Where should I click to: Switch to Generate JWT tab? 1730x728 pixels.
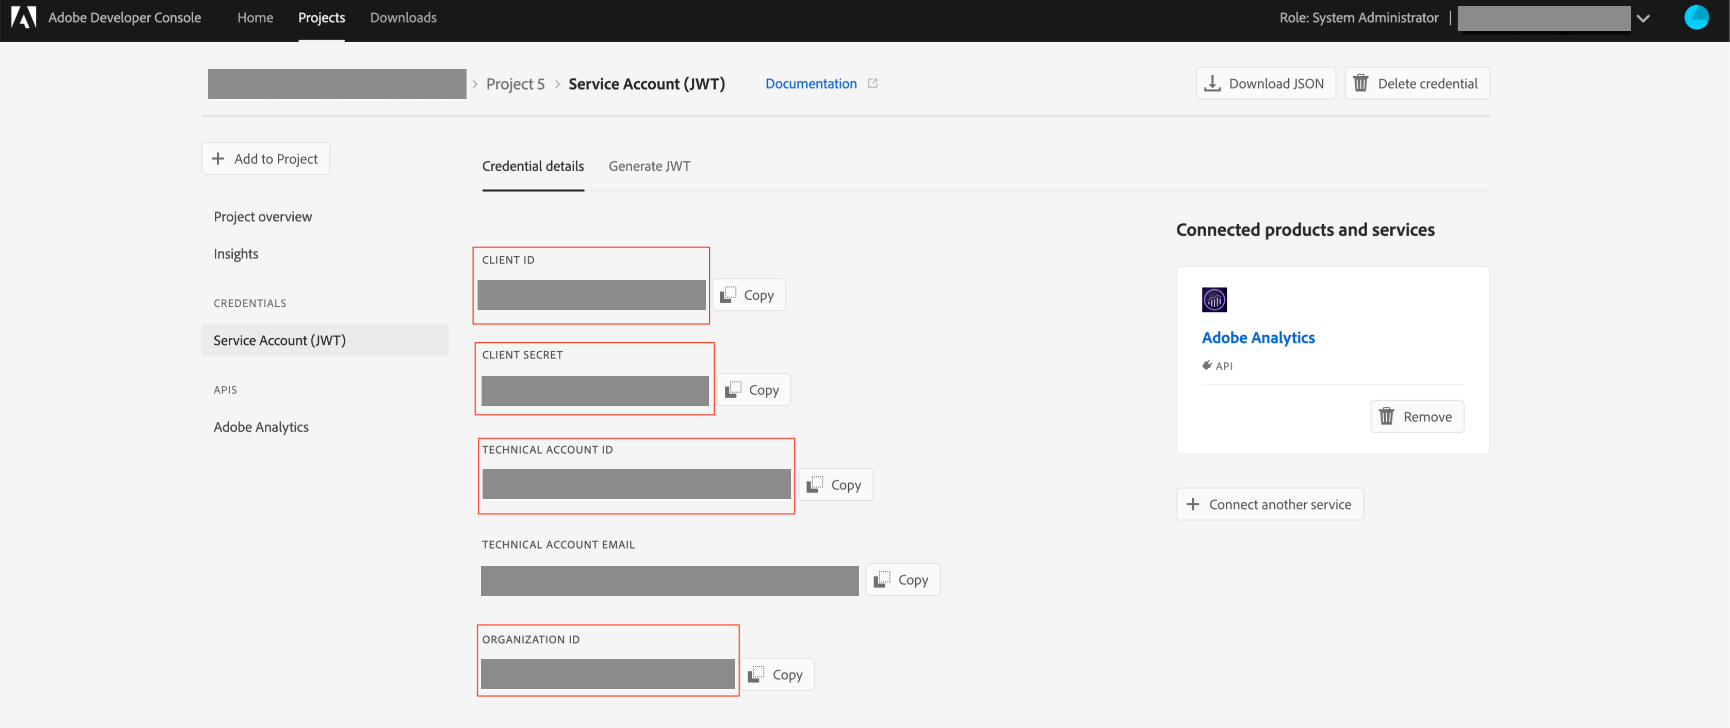[x=649, y=165]
